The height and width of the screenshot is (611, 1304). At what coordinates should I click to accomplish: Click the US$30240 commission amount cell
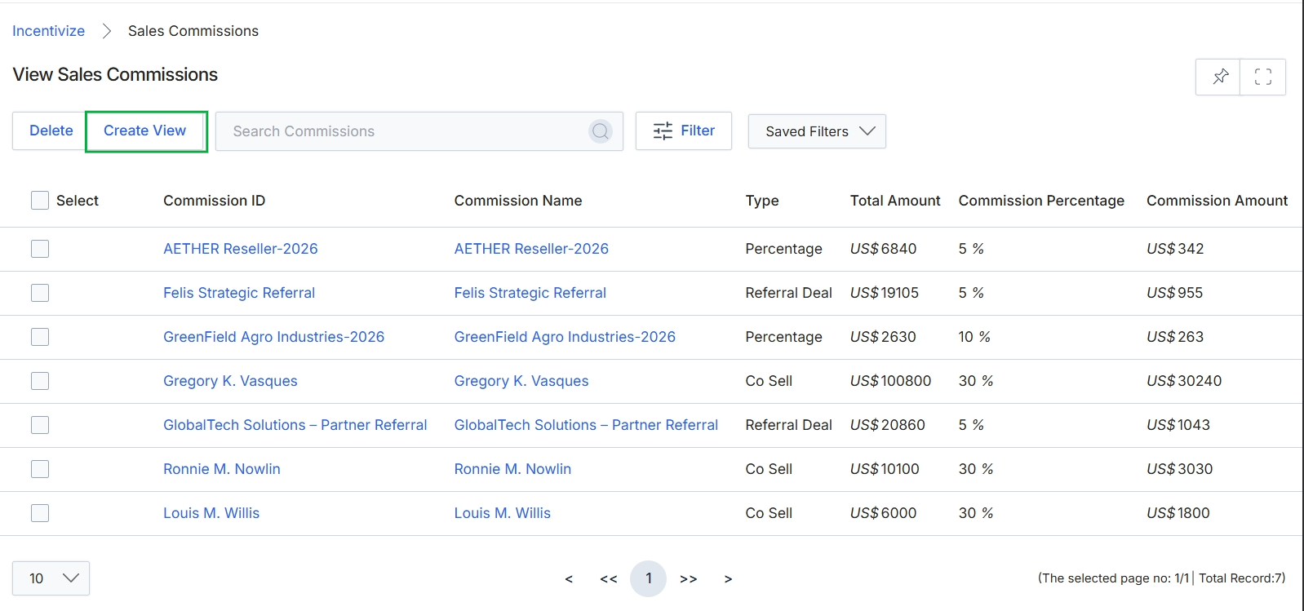[x=1184, y=381]
